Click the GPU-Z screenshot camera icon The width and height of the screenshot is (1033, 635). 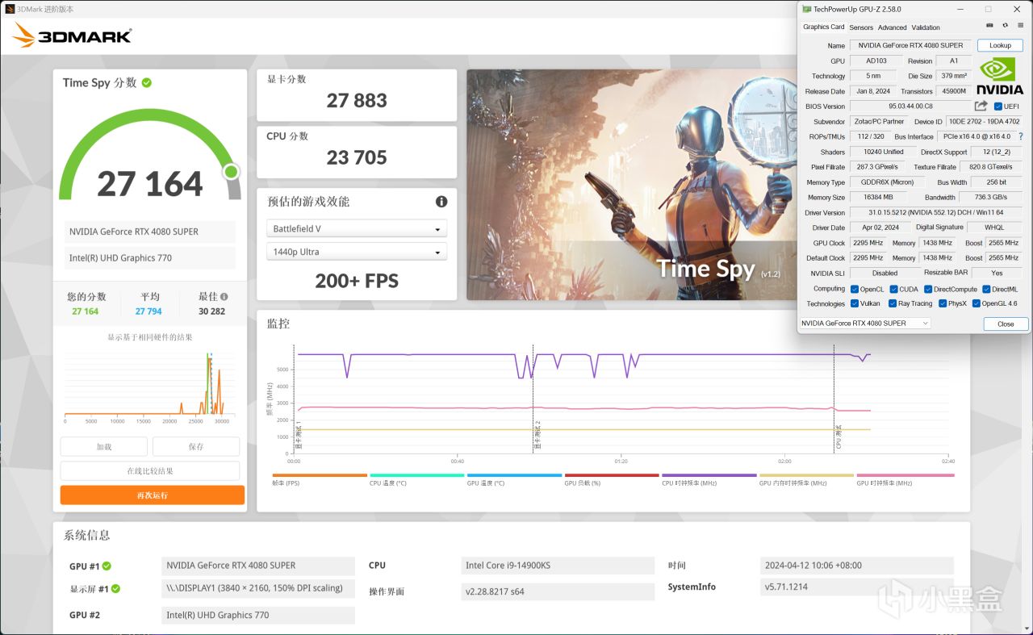[990, 26]
